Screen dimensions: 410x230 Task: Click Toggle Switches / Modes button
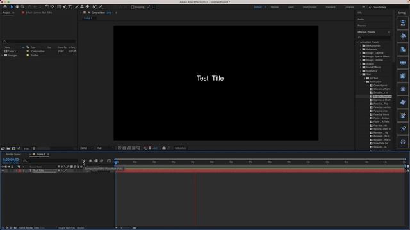pos(71,228)
